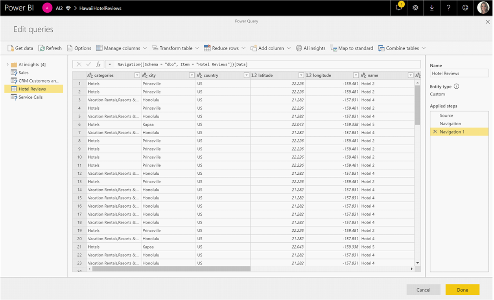Select the table corner icon above row numbers
Image resolution: width=494 pixels, height=300 pixels.
79,75
